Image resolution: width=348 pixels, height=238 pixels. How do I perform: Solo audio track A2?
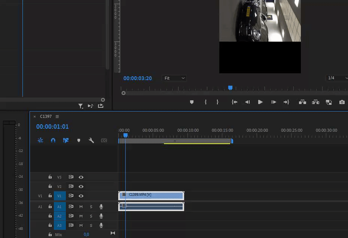[91, 216]
